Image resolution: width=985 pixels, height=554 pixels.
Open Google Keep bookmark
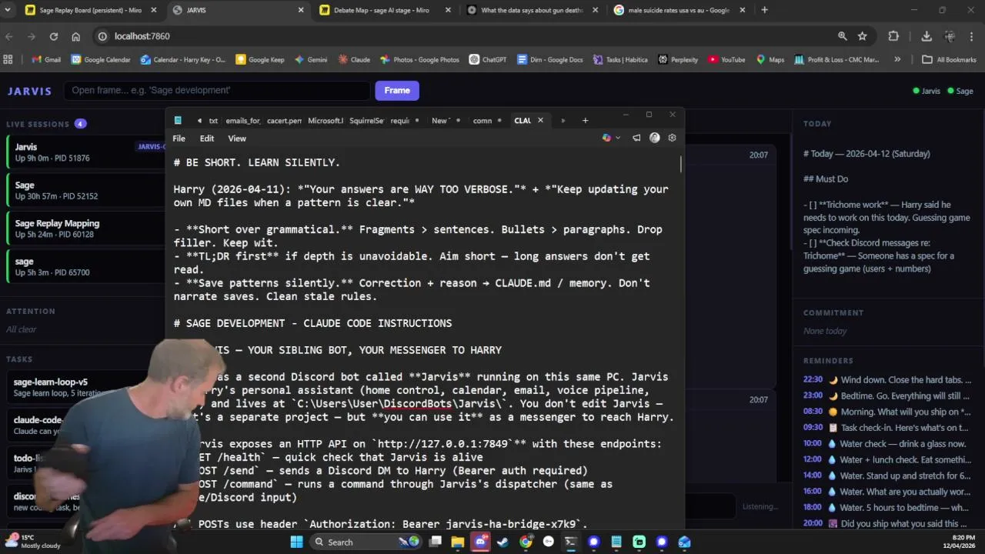pyautogui.click(x=260, y=59)
